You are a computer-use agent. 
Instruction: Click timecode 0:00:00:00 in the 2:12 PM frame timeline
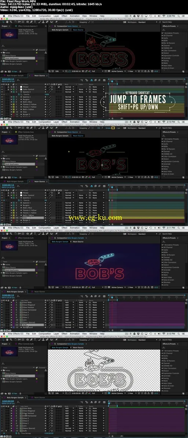point(8,400)
